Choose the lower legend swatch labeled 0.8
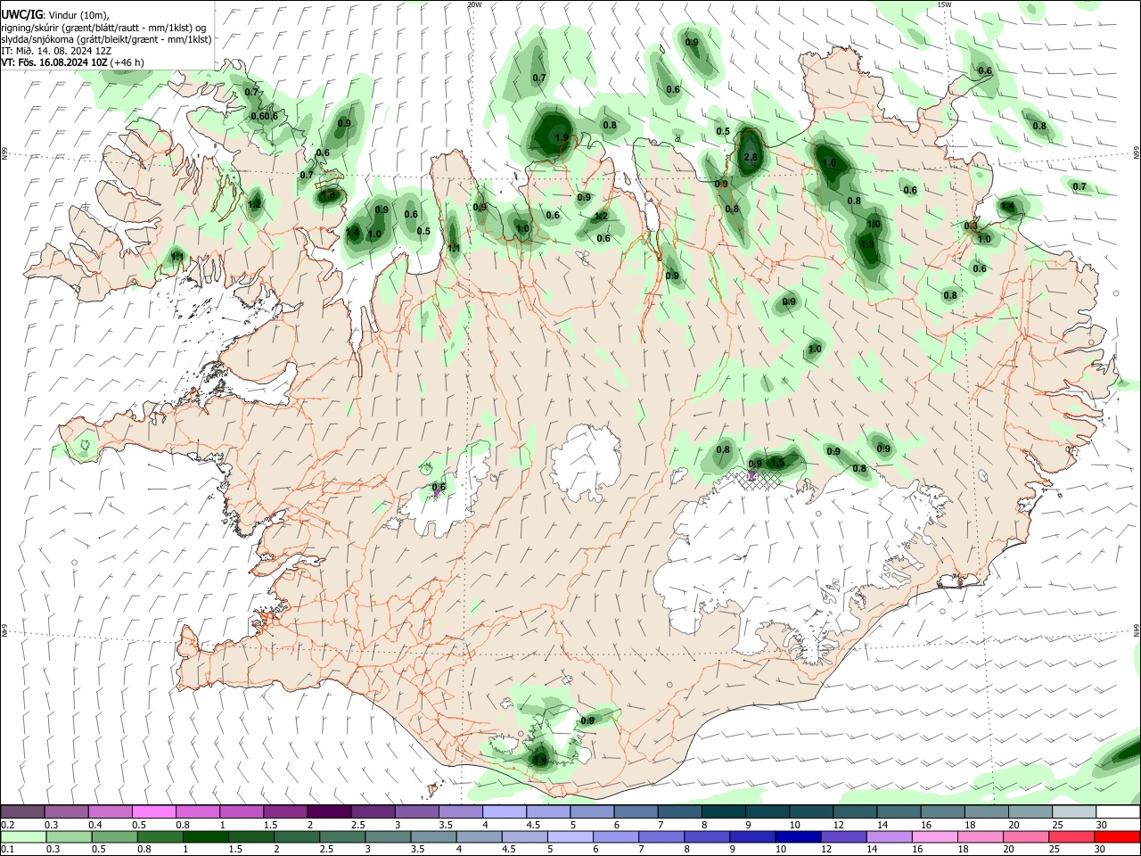 pos(160,836)
